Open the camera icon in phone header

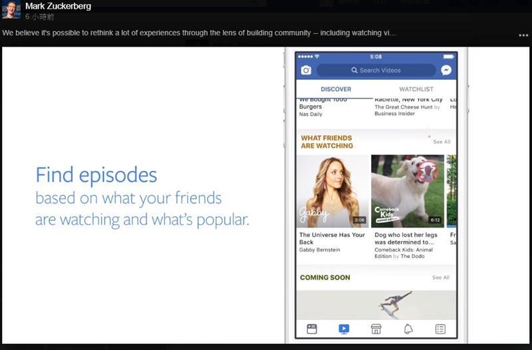click(x=306, y=71)
